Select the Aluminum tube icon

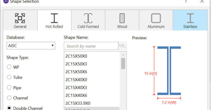click(x=156, y=18)
